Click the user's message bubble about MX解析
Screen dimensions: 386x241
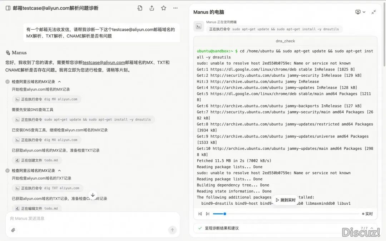click(x=102, y=33)
